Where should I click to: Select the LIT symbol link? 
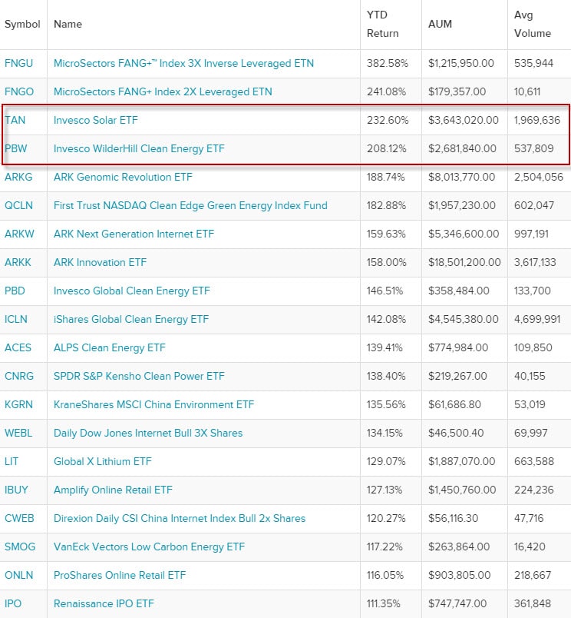coord(12,461)
